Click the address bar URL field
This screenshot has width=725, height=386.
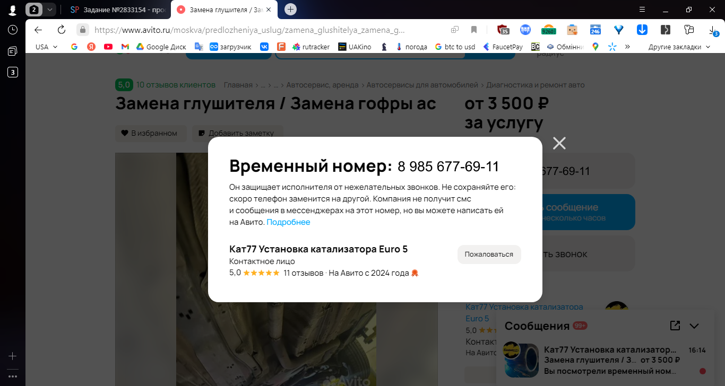(x=249, y=30)
